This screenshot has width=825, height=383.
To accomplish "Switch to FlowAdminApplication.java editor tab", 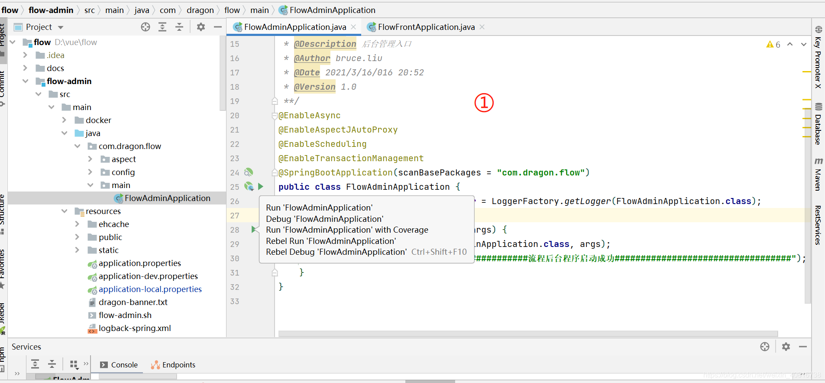I will pyautogui.click(x=295, y=27).
